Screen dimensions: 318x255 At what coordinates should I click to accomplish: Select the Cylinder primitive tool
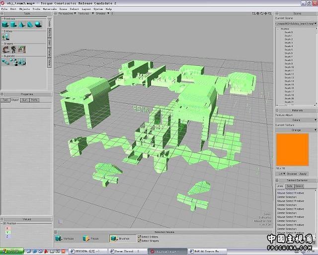[13, 24]
